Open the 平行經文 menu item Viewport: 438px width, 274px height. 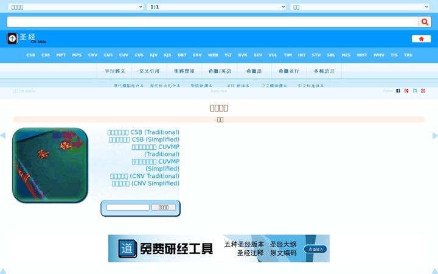click(x=115, y=71)
